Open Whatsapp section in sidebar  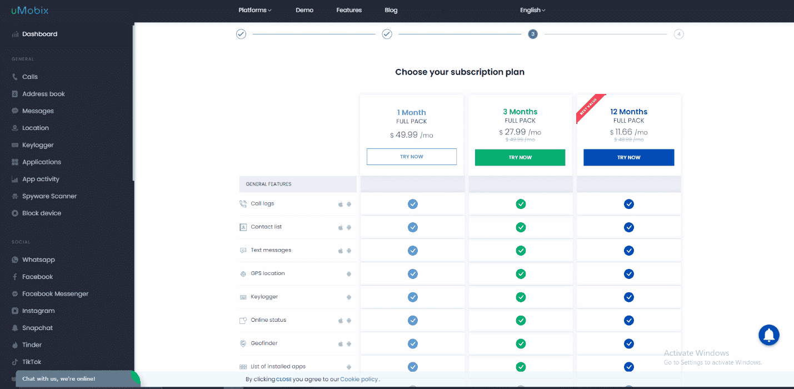coord(38,260)
